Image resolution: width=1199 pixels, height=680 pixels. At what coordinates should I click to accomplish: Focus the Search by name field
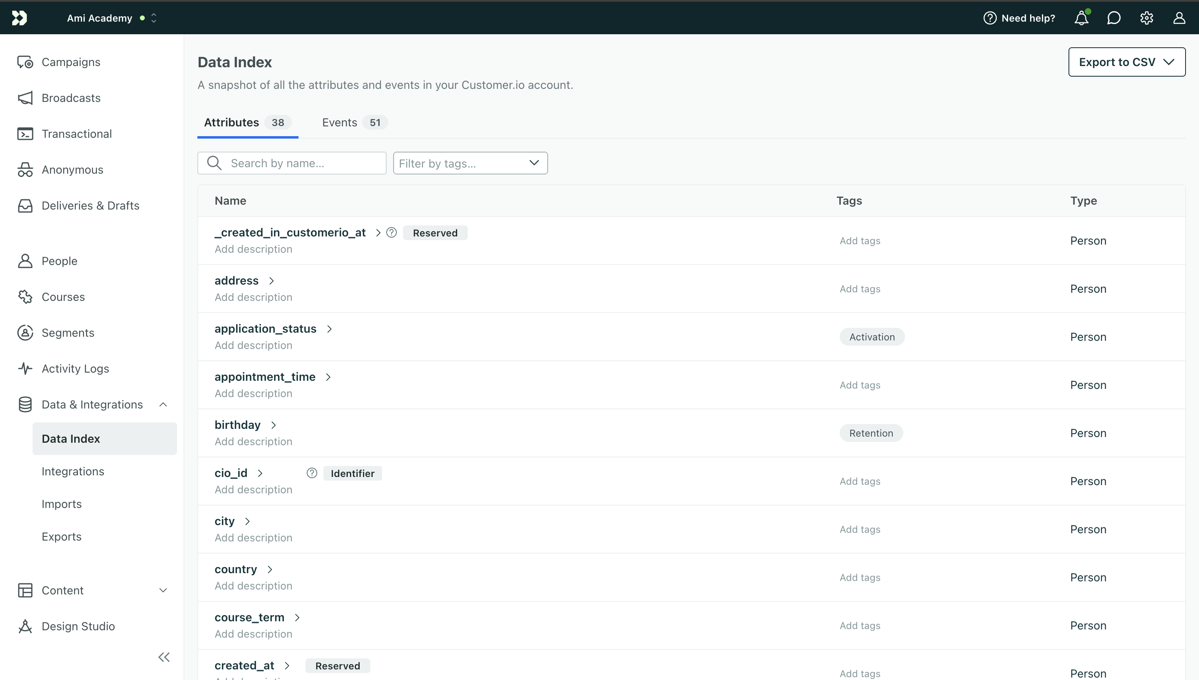tap(292, 163)
